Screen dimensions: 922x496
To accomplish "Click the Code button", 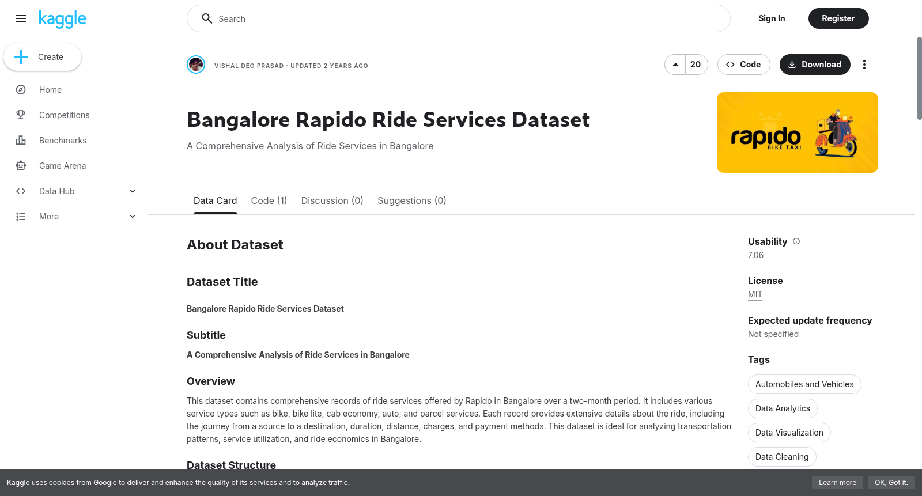I will point(743,65).
